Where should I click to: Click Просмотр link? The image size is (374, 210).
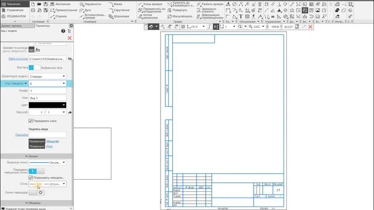click(x=22, y=135)
